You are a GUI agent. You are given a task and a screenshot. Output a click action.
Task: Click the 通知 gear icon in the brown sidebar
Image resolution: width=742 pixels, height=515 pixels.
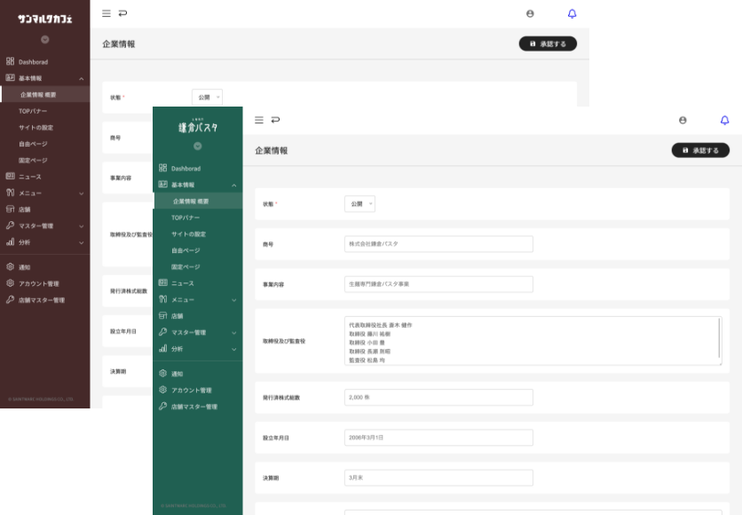(10, 267)
